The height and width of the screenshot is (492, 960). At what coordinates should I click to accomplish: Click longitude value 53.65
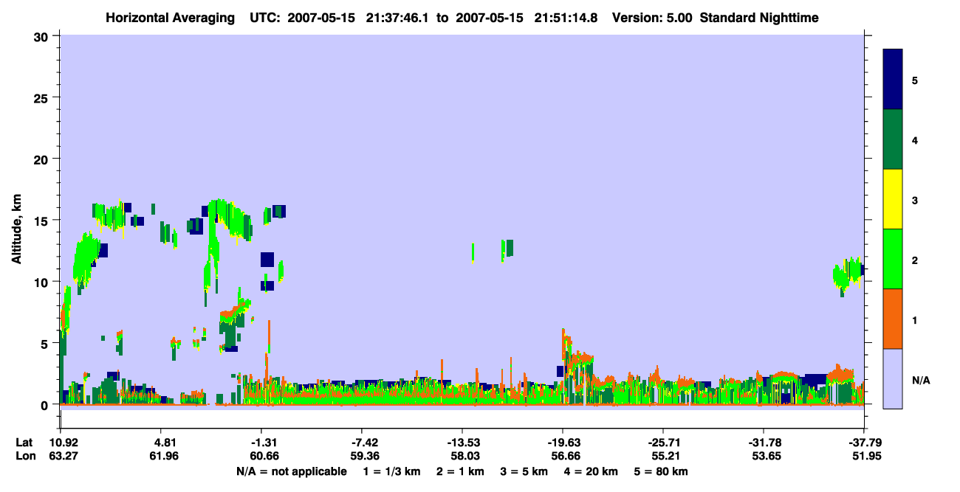click(x=767, y=457)
